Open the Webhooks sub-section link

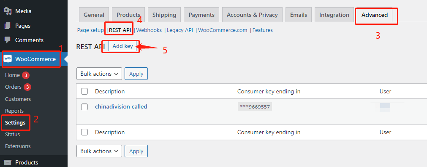click(149, 30)
